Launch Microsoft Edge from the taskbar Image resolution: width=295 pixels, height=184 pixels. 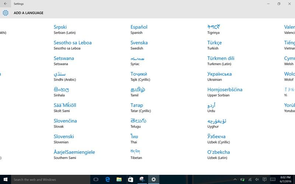[x=107, y=180]
